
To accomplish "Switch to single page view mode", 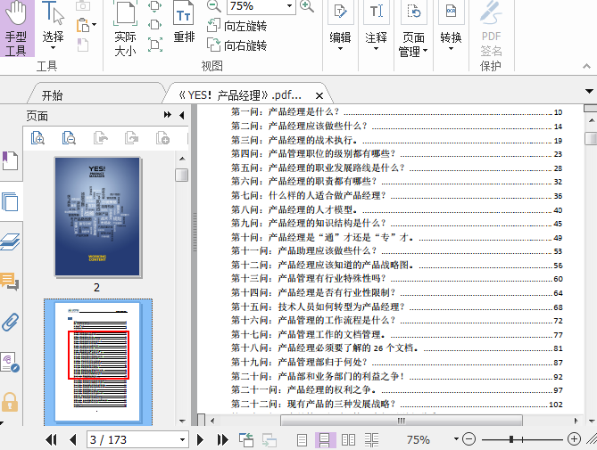I will point(302,440).
